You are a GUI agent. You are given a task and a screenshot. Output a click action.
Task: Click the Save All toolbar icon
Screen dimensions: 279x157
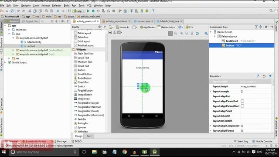click(x=7, y=11)
